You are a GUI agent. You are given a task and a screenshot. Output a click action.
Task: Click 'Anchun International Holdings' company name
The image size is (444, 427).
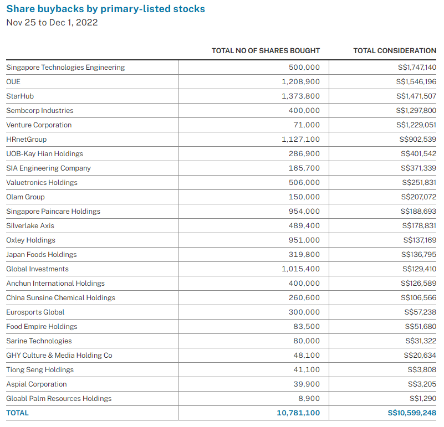point(55,284)
